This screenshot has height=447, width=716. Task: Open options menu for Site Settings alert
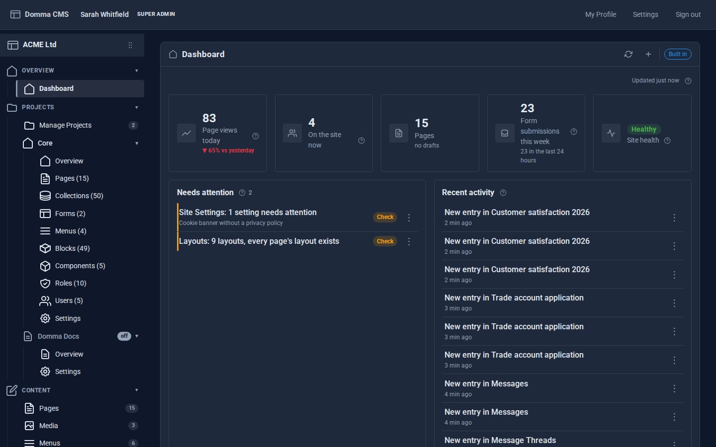point(409,218)
